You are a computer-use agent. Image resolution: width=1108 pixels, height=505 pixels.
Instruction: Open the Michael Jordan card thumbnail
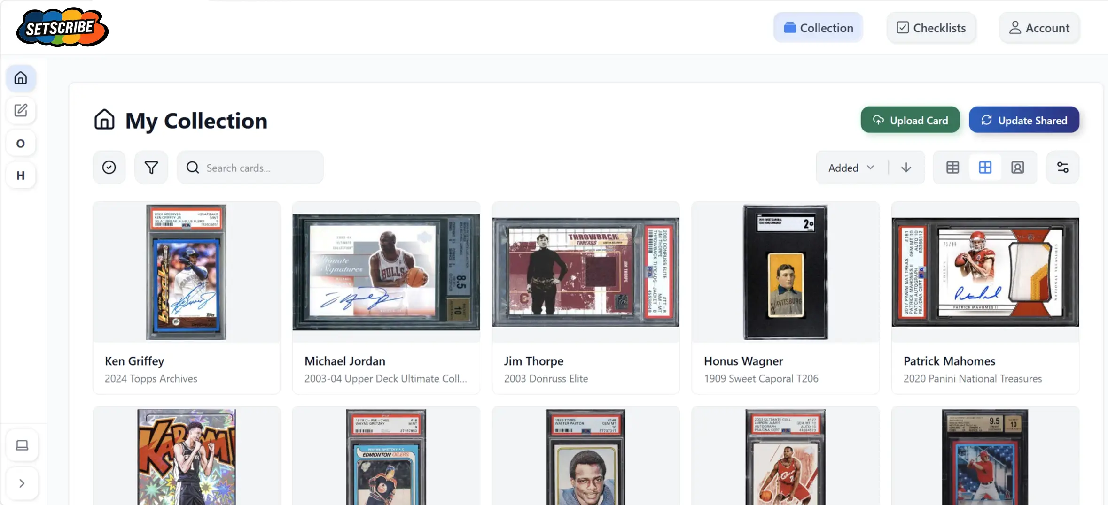coord(386,272)
